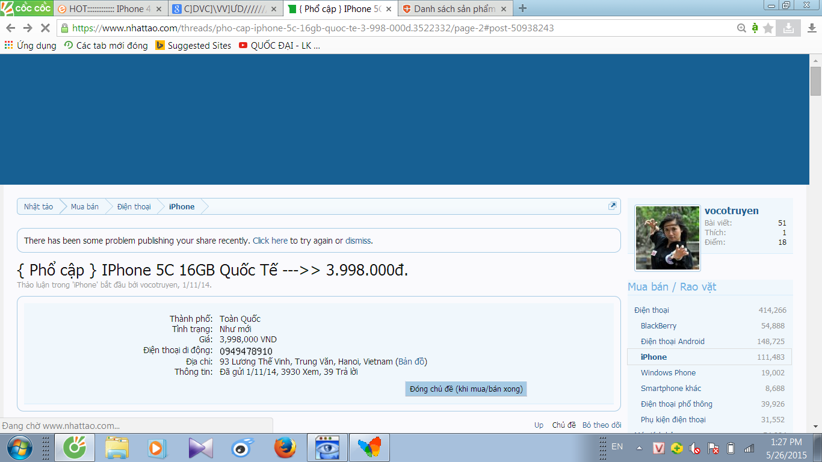Screen dimensions: 822x462
Task: Click the Chủ đề link
Action: tap(564, 425)
